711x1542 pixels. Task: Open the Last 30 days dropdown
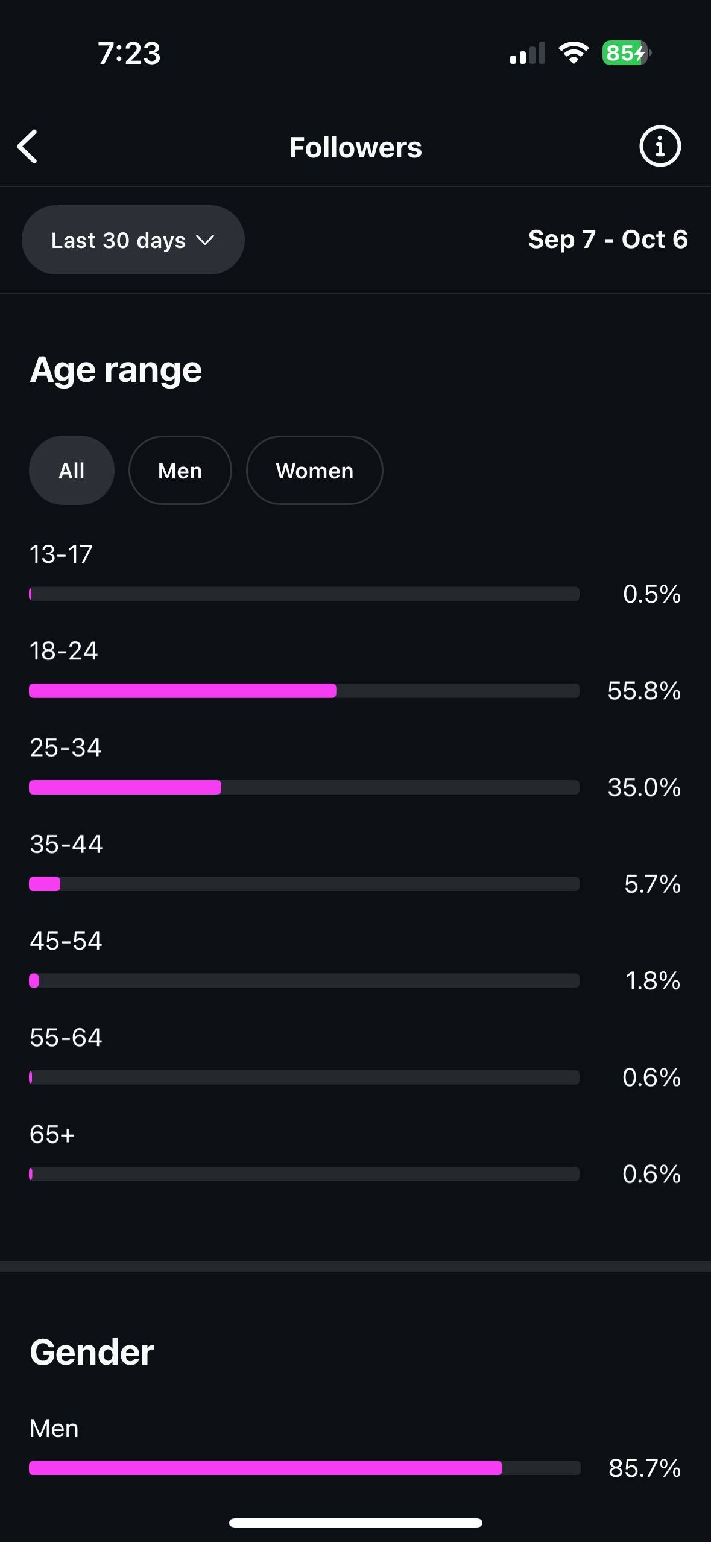click(119, 240)
